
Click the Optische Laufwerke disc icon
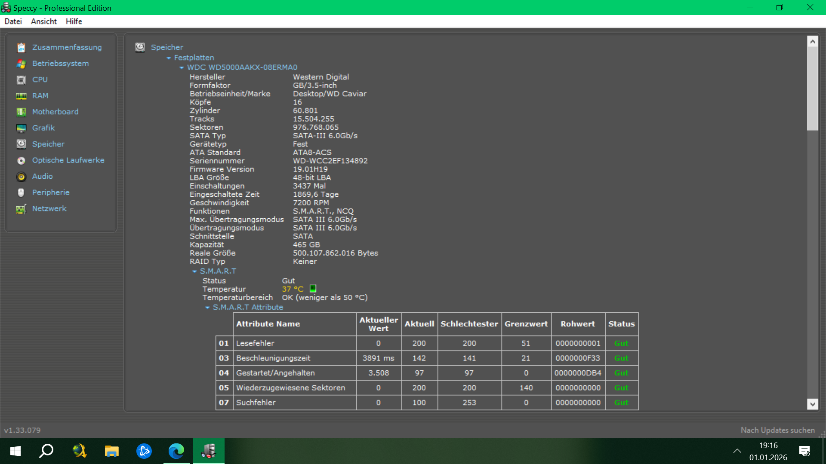[21, 160]
